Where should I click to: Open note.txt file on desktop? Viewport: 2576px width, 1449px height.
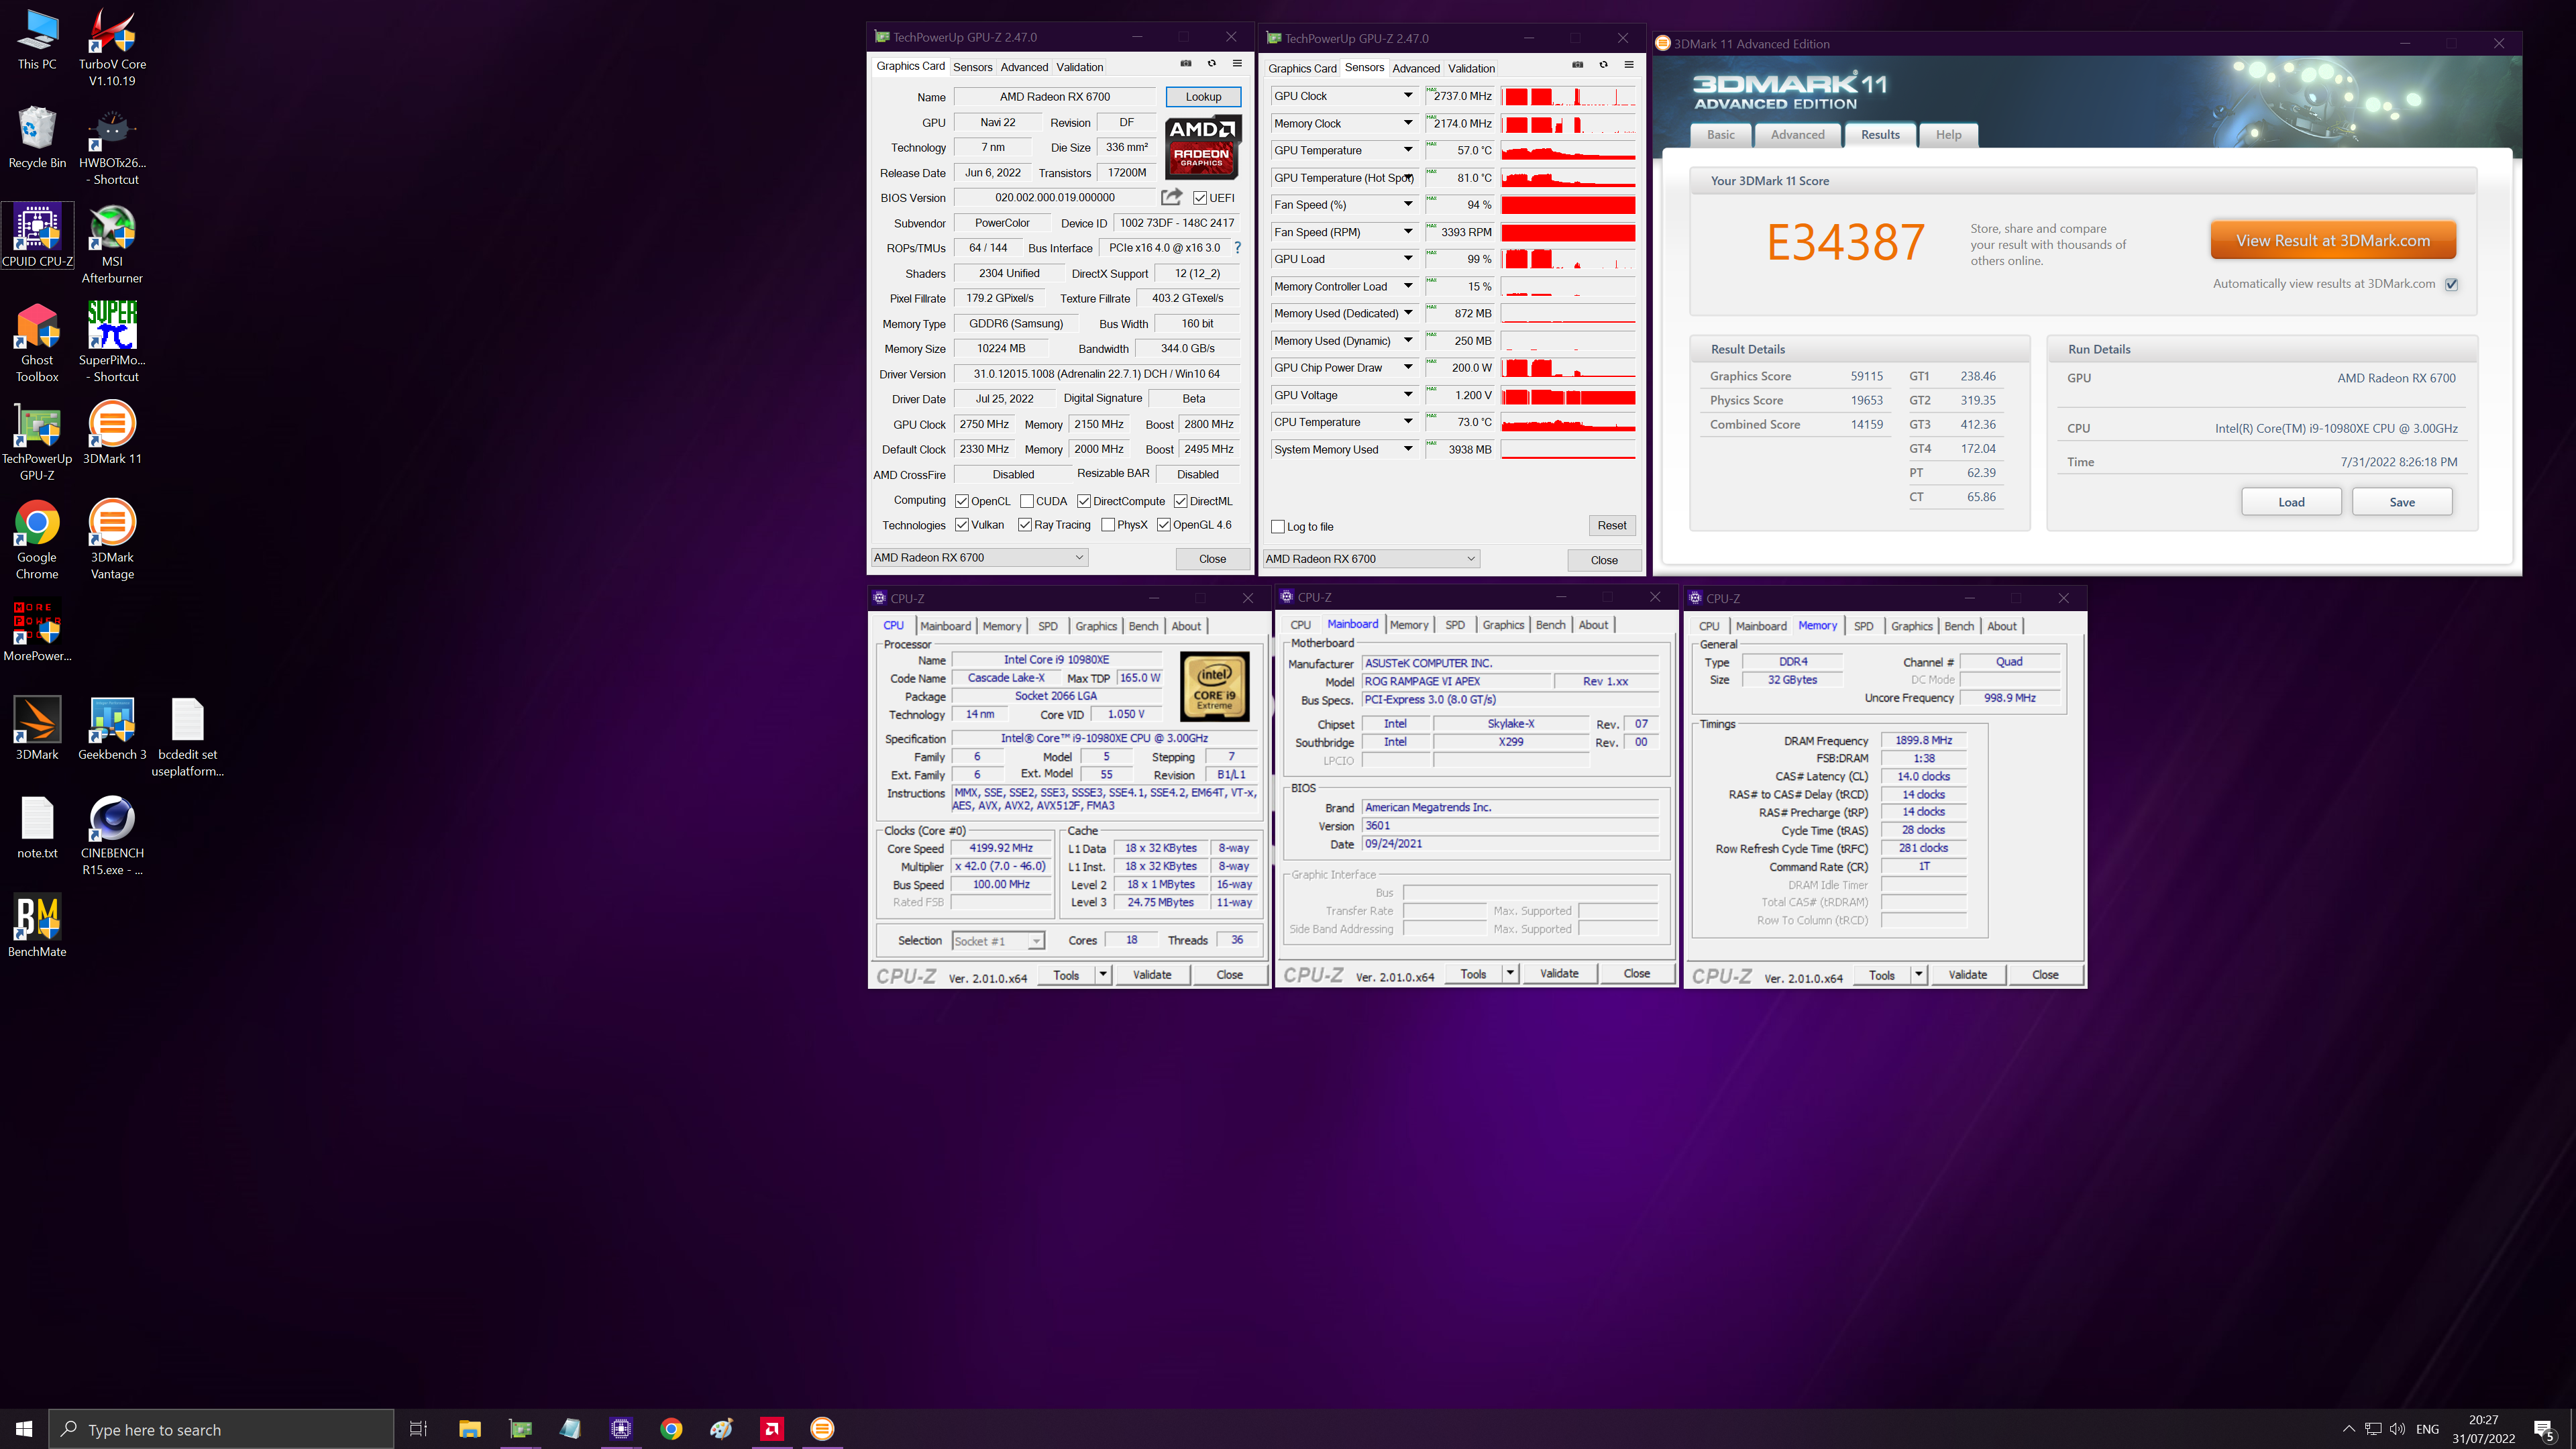click(37, 827)
